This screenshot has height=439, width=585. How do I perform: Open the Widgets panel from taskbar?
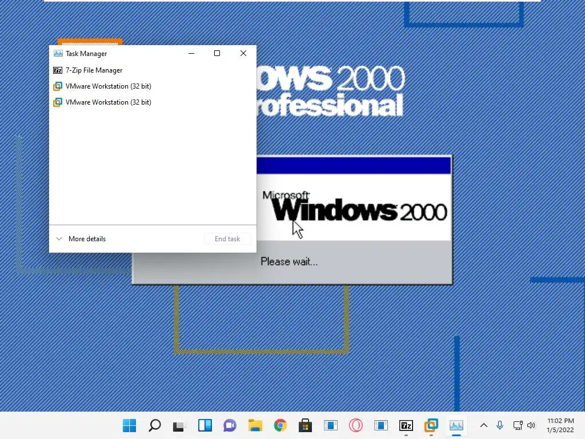coord(205,425)
